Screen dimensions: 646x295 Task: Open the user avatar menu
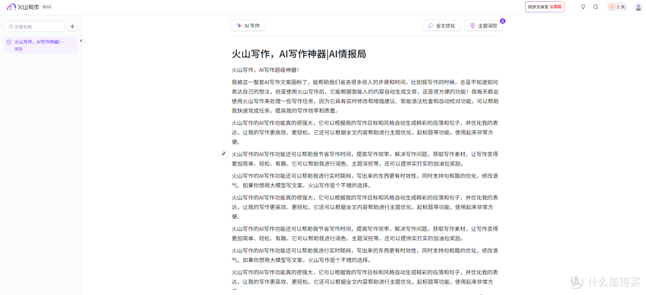(x=638, y=7)
